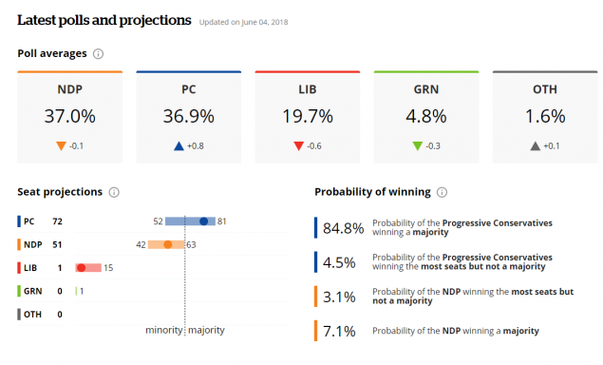Click the 84.8% PC majority probability
This screenshot has height=365, width=603.
pos(343,228)
